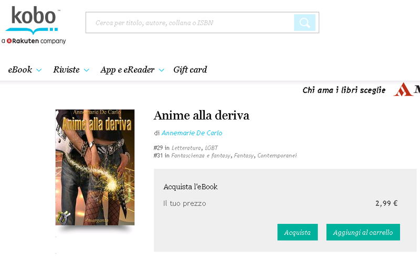Click Chi ama i libri sceglie banner
This screenshot has width=420, height=258.
[x=344, y=90]
